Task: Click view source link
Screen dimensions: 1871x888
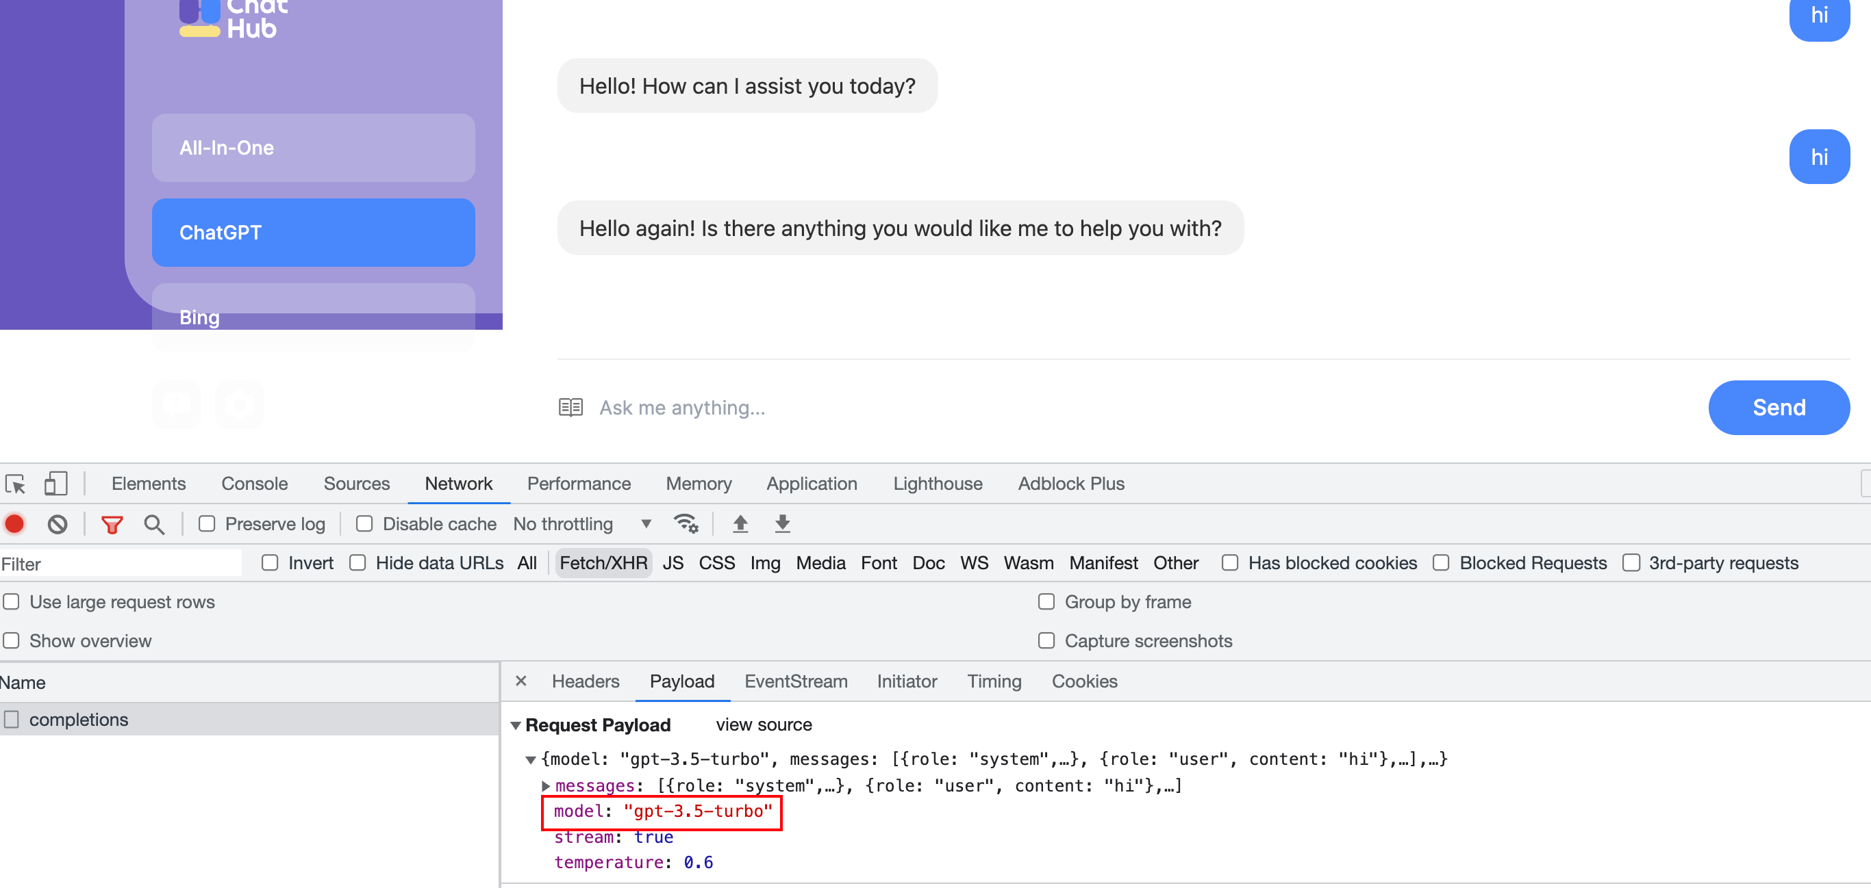Action: click(764, 724)
